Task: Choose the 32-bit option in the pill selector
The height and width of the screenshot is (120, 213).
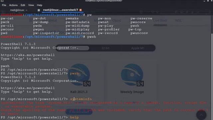Action: point(106,48)
